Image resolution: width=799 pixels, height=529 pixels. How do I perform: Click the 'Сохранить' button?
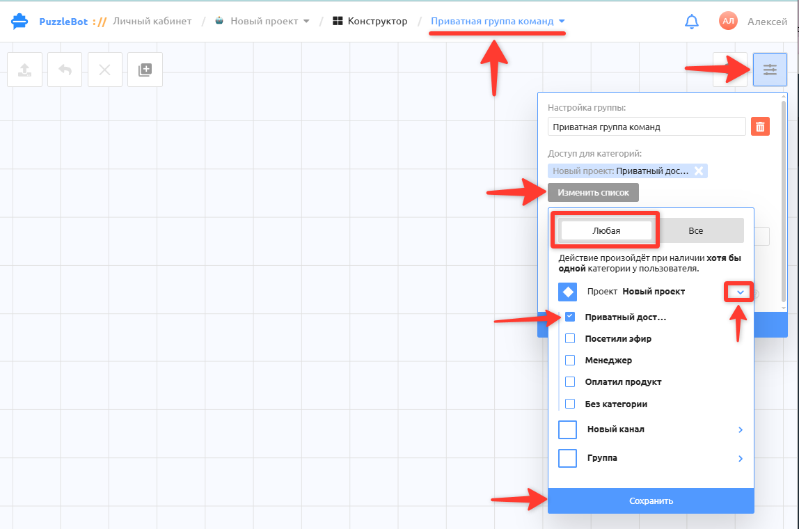[651, 501]
